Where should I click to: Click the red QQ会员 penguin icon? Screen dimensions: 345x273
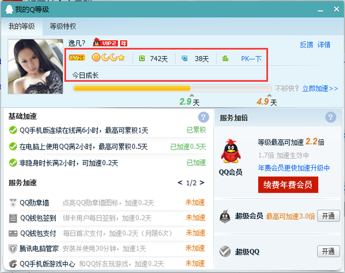(231, 151)
